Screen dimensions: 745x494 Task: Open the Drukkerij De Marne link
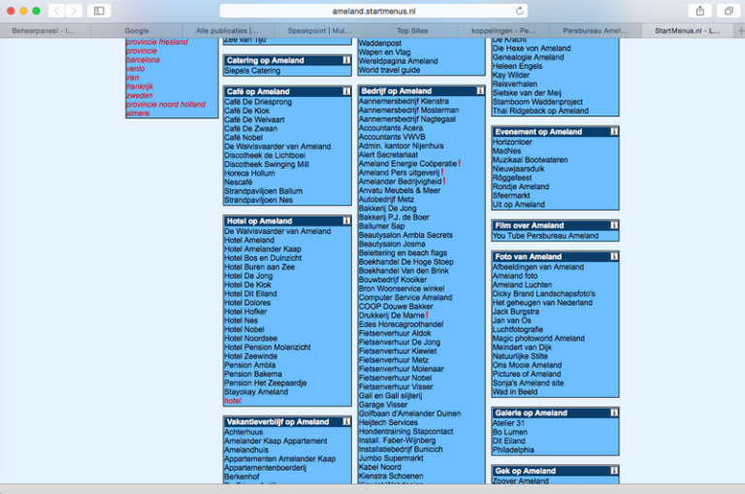point(392,315)
